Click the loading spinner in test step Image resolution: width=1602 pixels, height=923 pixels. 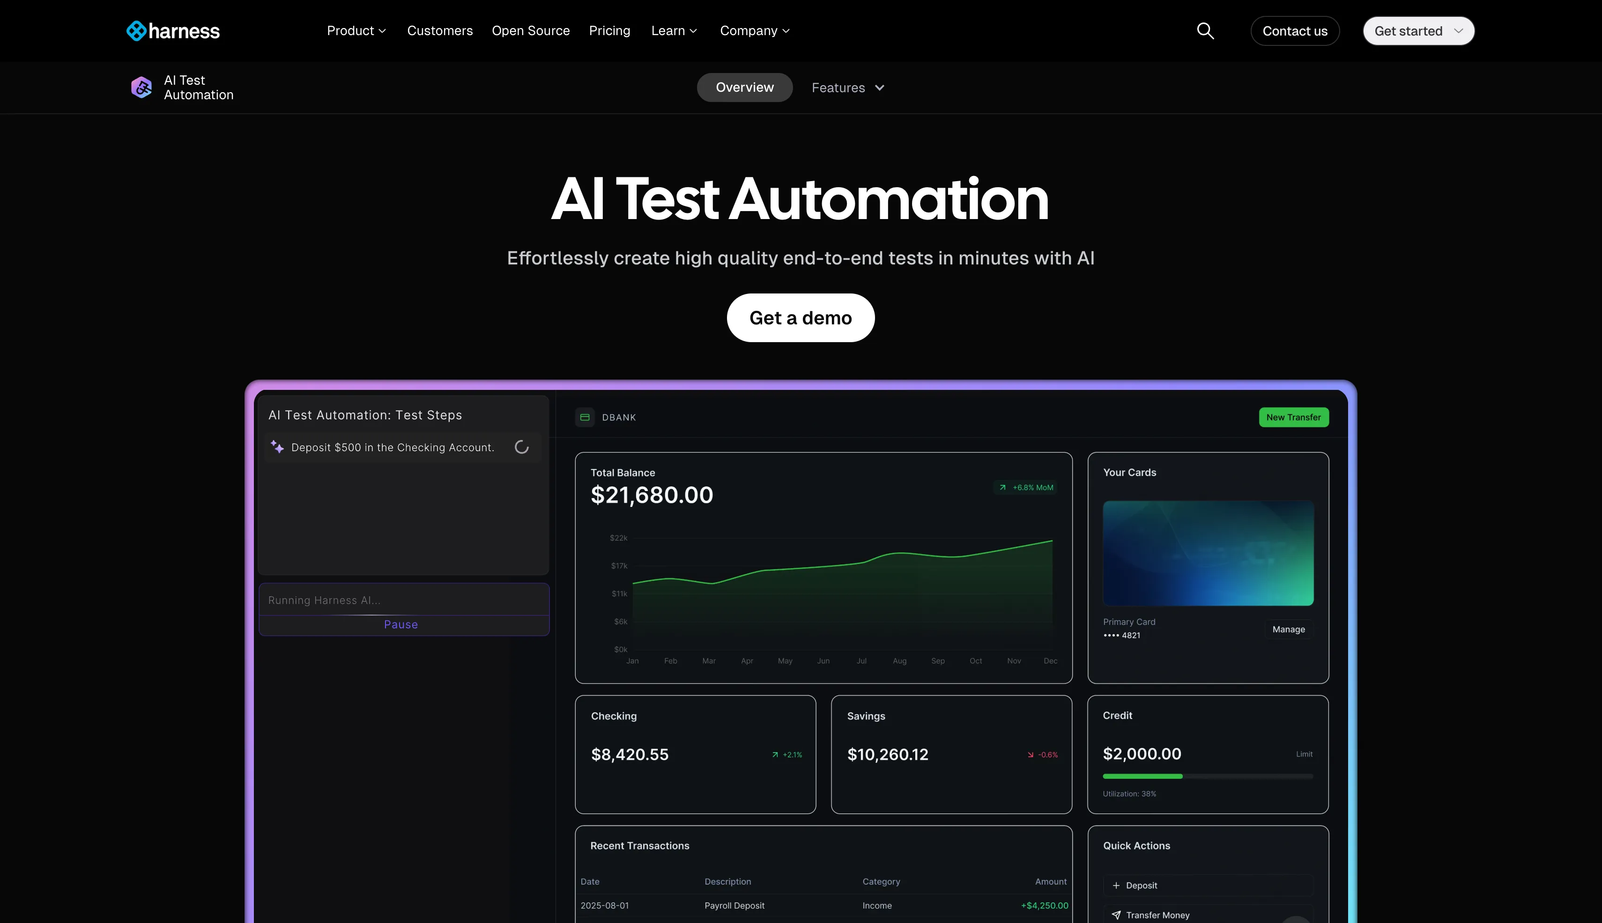coord(521,447)
